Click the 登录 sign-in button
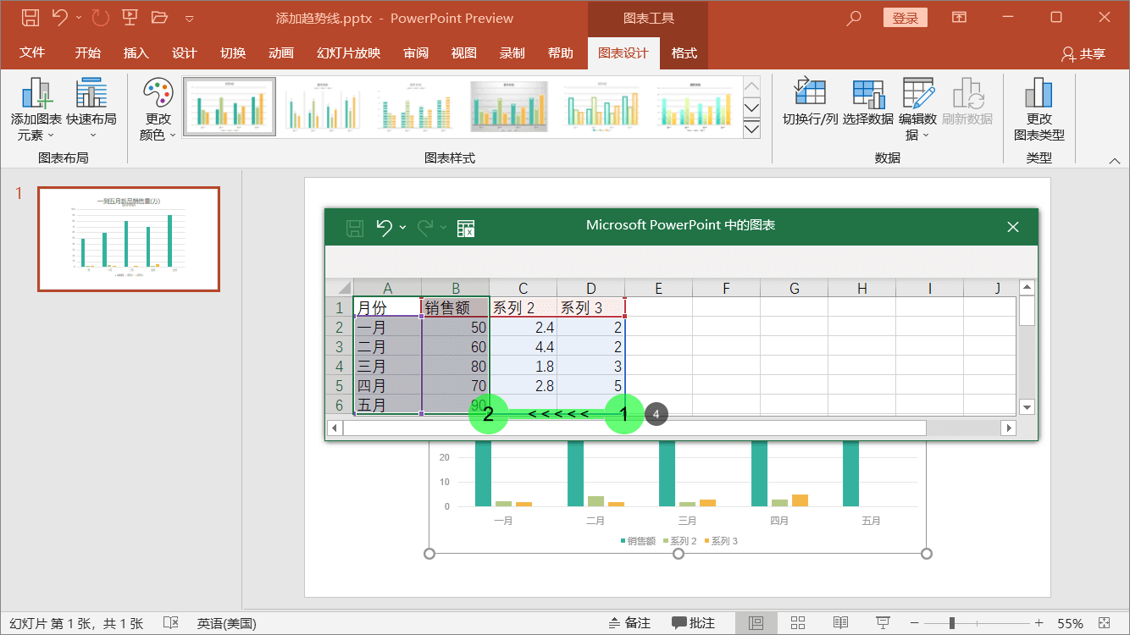 click(x=905, y=18)
